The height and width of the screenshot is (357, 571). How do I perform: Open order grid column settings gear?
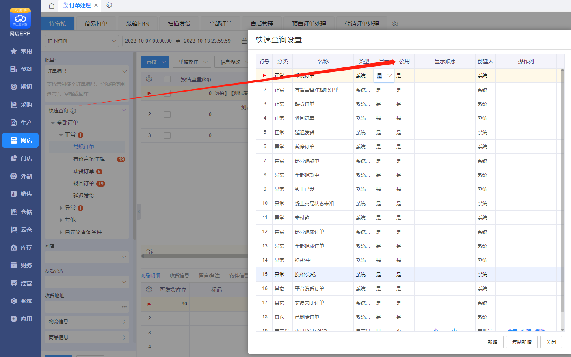click(149, 79)
